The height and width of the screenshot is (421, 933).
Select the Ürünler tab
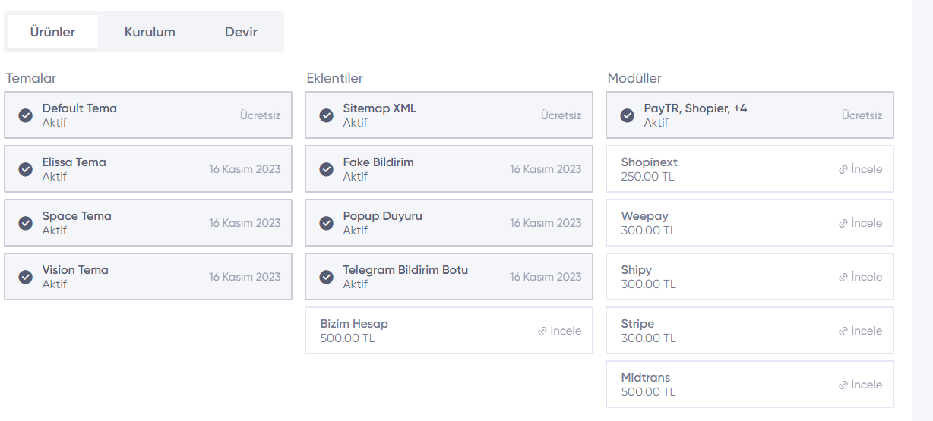(x=52, y=32)
